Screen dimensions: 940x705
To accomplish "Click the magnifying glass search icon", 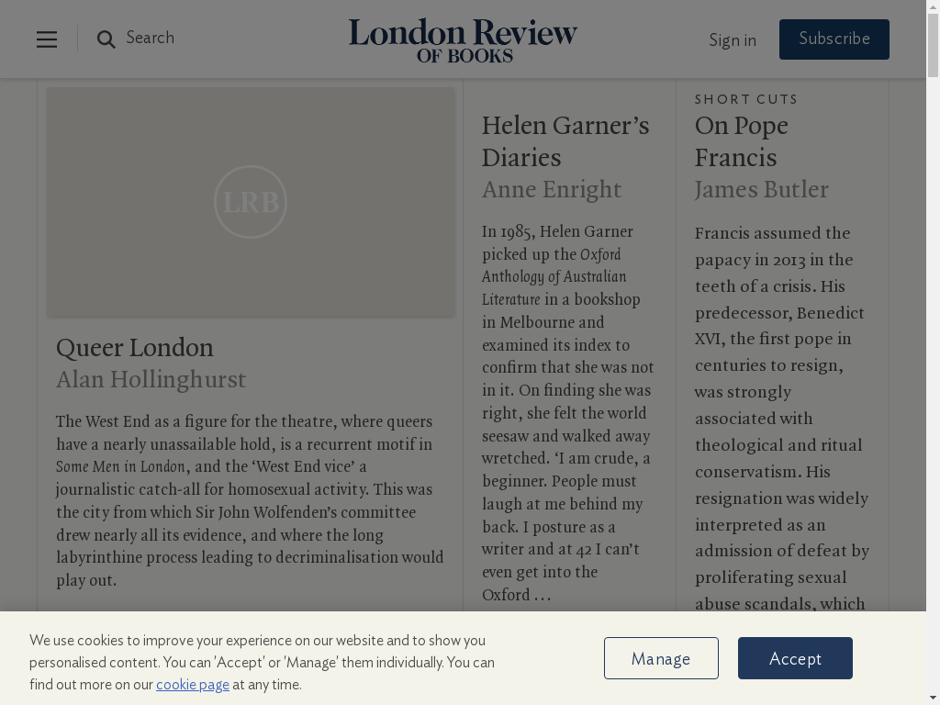I will tap(106, 39).
